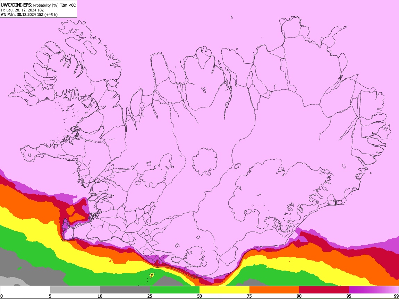Click the UWC/DINI-EPS title text
This screenshot has height=299, width=399.
[16, 5]
